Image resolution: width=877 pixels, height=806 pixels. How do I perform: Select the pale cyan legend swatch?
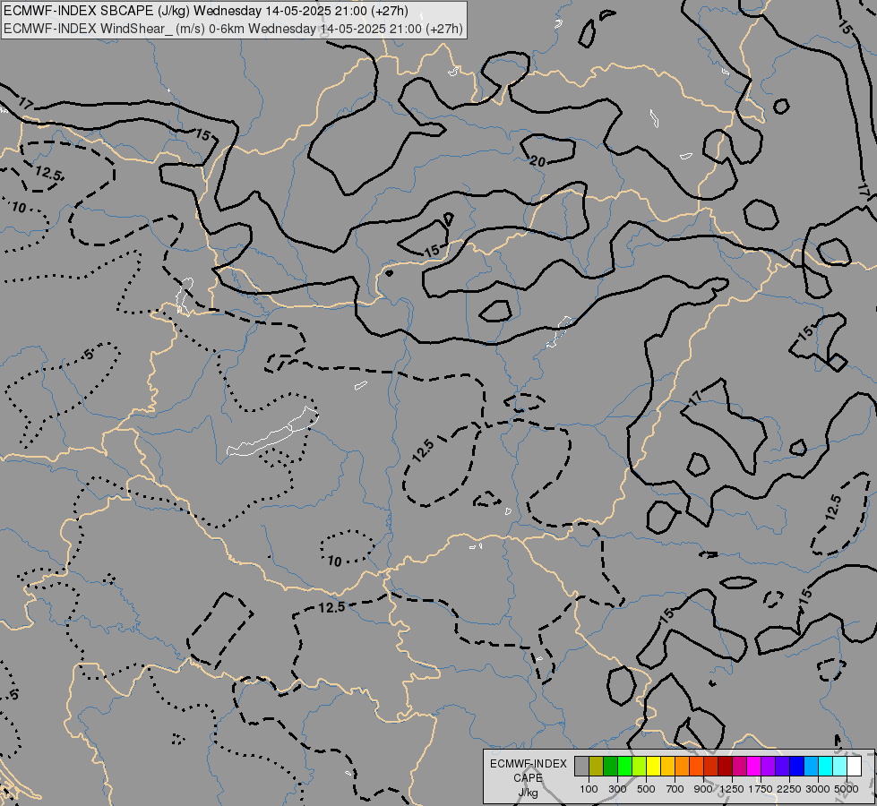tap(840, 767)
